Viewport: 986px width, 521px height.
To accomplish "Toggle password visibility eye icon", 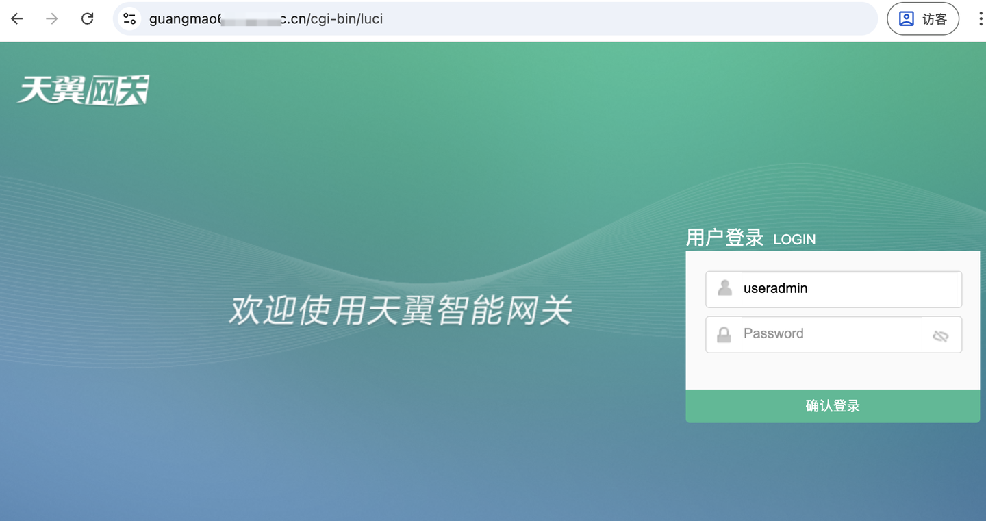I will [940, 335].
